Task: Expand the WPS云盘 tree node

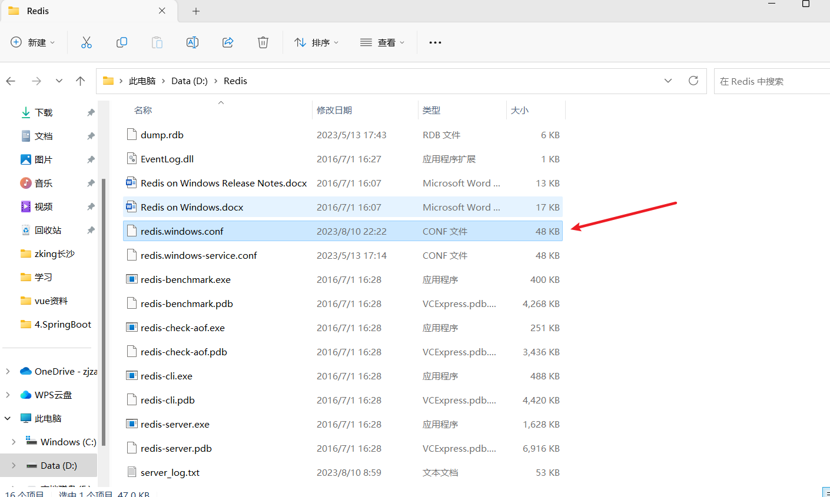Action: coord(8,395)
